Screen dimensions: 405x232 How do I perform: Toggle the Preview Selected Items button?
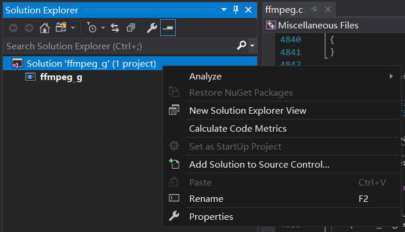(x=168, y=27)
